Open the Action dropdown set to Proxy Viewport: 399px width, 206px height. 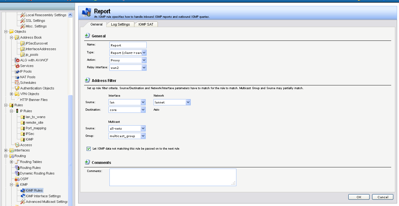click(144, 60)
